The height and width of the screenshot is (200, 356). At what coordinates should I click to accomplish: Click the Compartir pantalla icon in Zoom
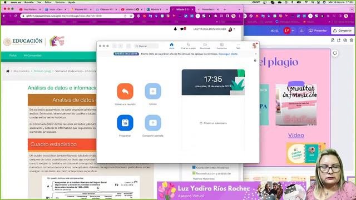(x=153, y=123)
